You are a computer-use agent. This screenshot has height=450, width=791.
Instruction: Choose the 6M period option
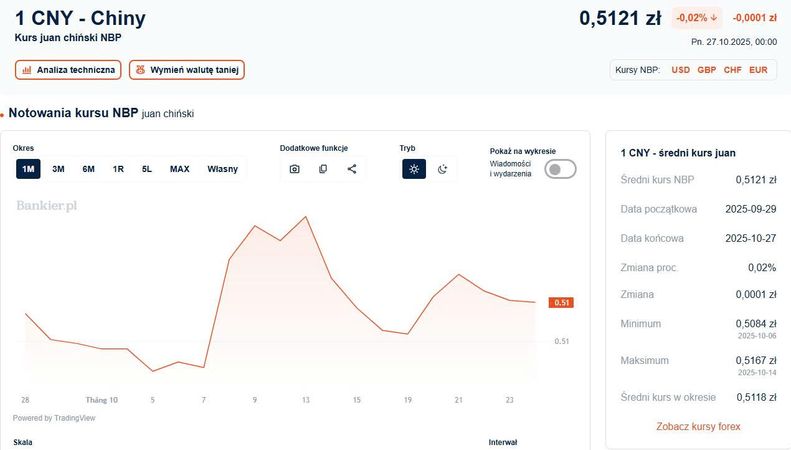pyautogui.click(x=88, y=169)
